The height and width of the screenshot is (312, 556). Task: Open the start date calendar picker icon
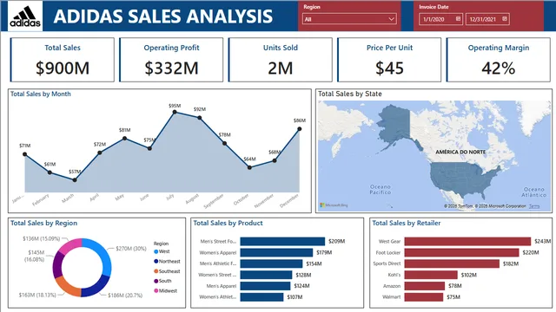coord(458,19)
